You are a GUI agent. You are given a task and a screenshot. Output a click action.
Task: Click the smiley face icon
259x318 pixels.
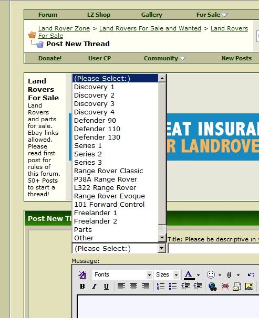[x=211, y=274]
